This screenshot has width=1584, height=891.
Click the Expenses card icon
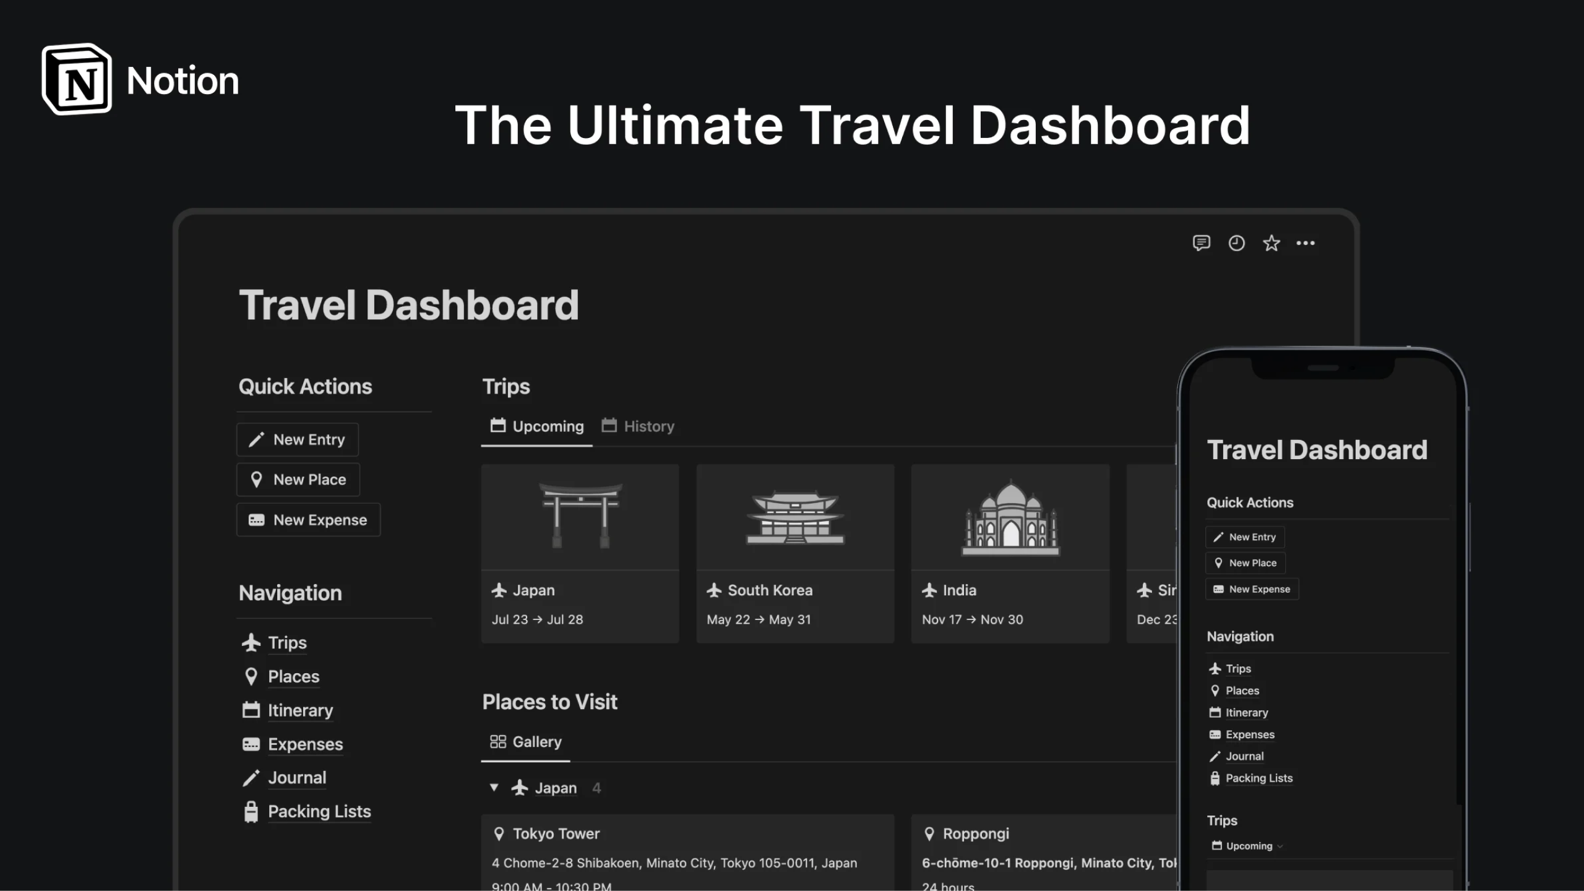pyautogui.click(x=252, y=744)
